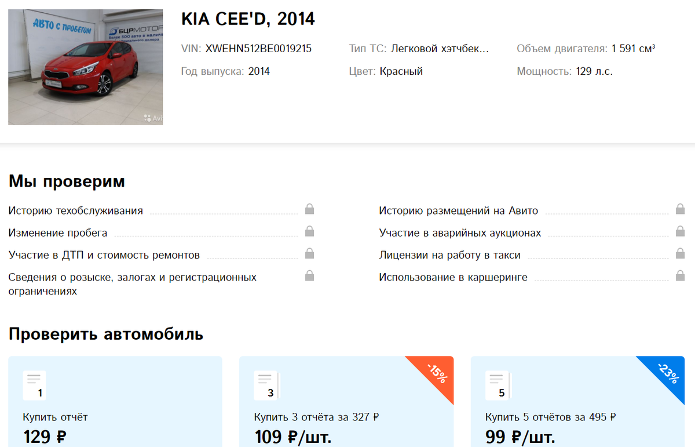
Task: Click the 5 reports document icon
Action: coord(498,386)
